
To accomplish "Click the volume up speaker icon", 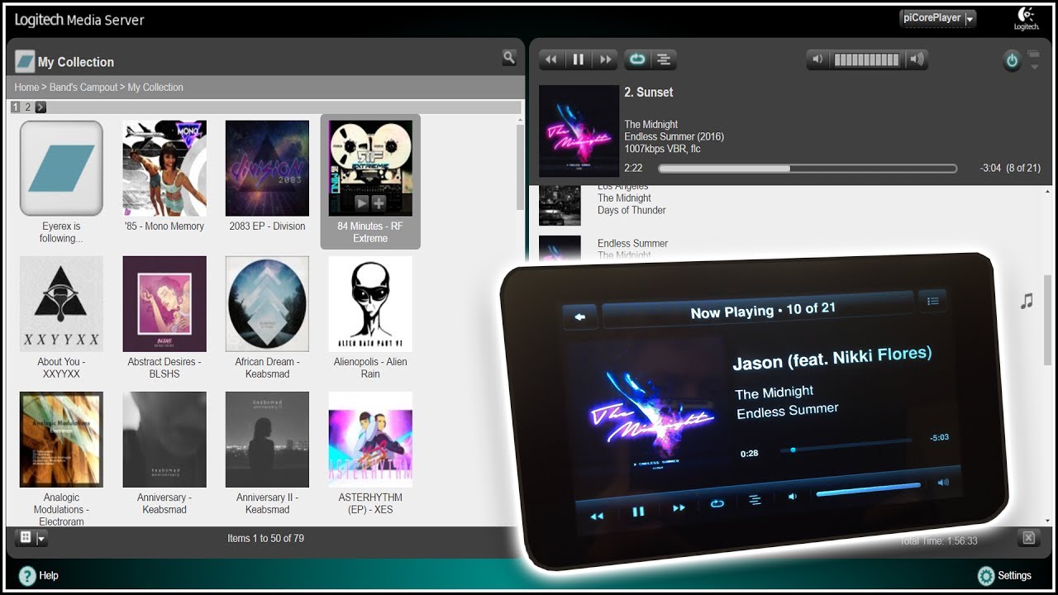I will click(916, 59).
